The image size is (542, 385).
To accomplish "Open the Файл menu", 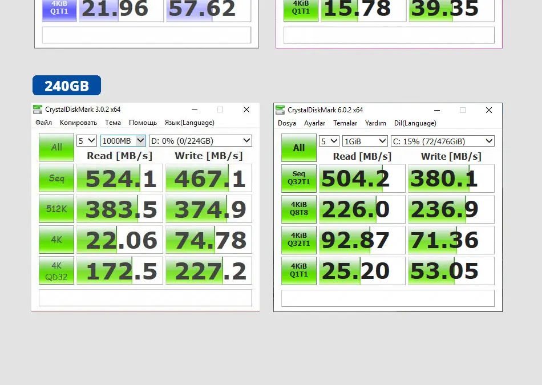I will (x=43, y=123).
